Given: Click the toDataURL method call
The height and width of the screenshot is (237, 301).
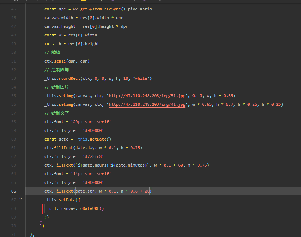Looking at the screenshot, I should click(89, 208).
